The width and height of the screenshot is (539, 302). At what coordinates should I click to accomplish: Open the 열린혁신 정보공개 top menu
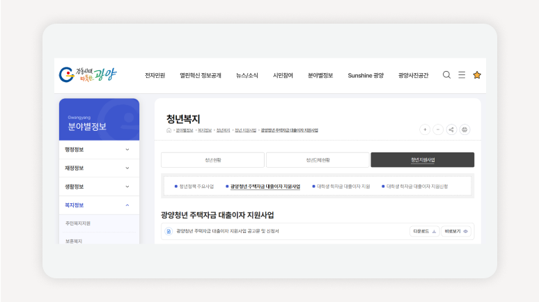(x=201, y=75)
